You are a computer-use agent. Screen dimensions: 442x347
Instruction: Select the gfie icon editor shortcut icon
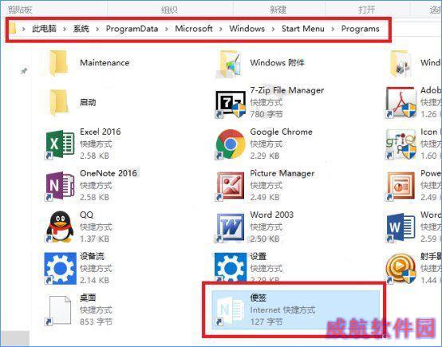click(401, 144)
